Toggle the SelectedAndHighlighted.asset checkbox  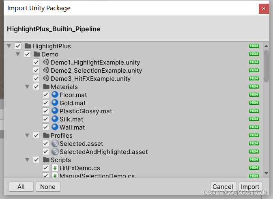[x=45, y=151]
